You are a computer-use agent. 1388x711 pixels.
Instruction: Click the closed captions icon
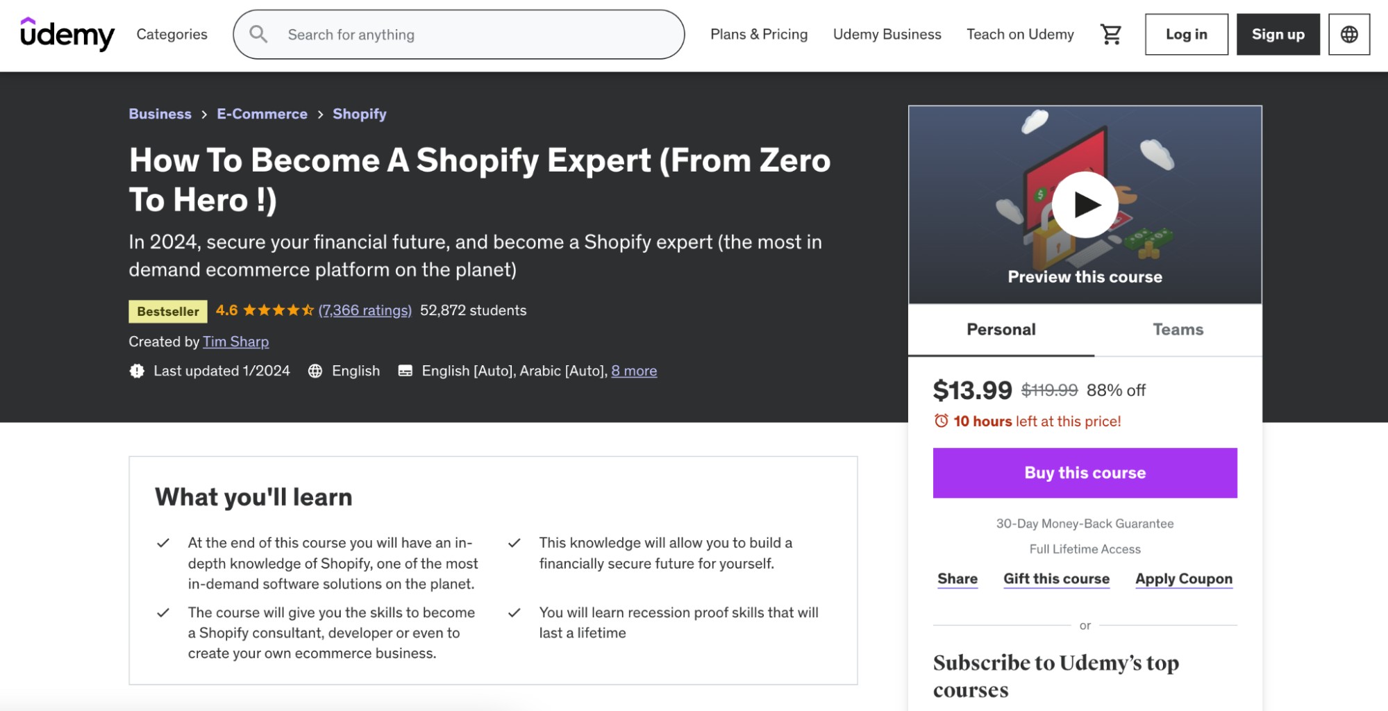pyautogui.click(x=405, y=371)
